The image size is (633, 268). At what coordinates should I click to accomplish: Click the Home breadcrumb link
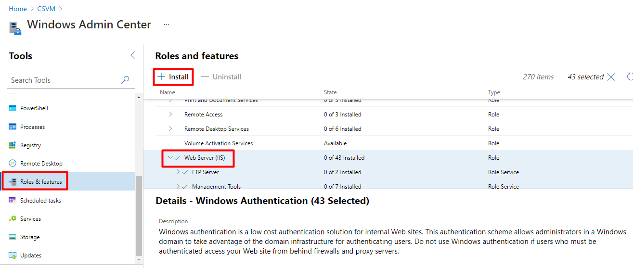click(18, 9)
